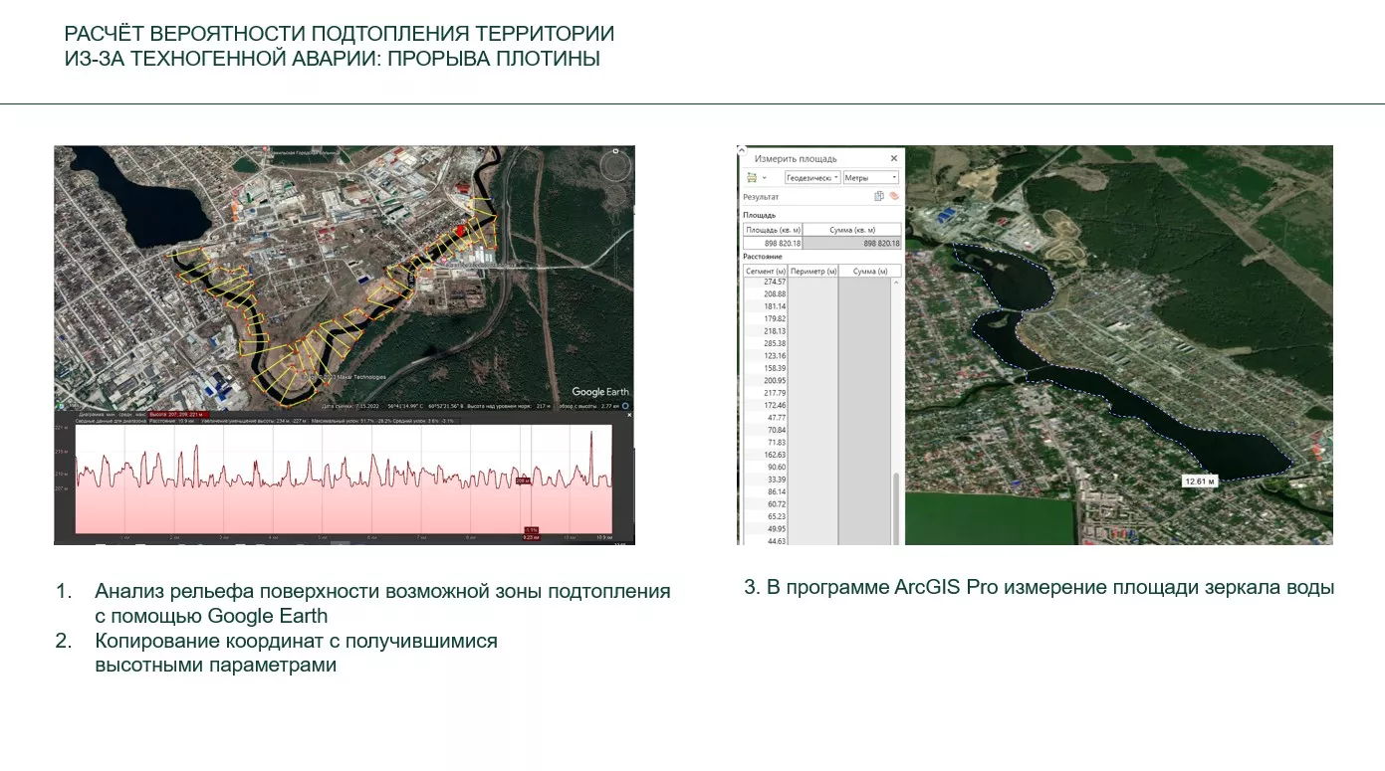Screen dimensions: 1385x771
Task: Click the 12.61 м measurement label
Action: coord(1200,481)
